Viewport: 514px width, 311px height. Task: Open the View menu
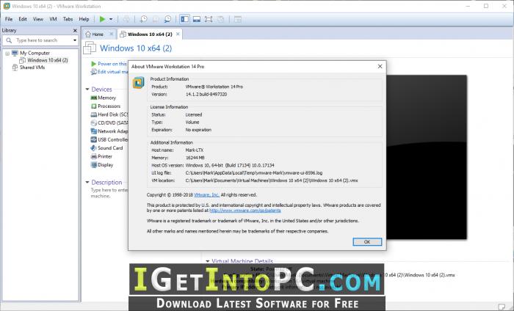[x=38, y=19]
